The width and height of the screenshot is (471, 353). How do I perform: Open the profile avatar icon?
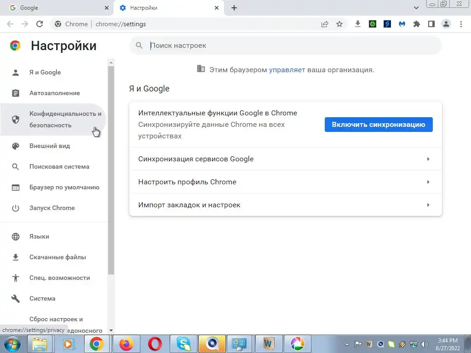pyautogui.click(x=446, y=24)
